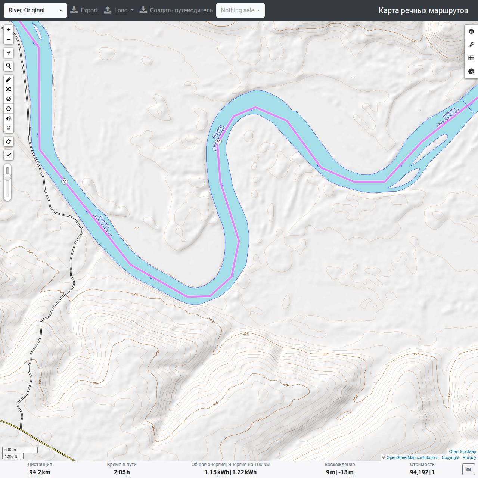
Task: Toggle the bottom-right profile chart button
Action: point(468,469)
